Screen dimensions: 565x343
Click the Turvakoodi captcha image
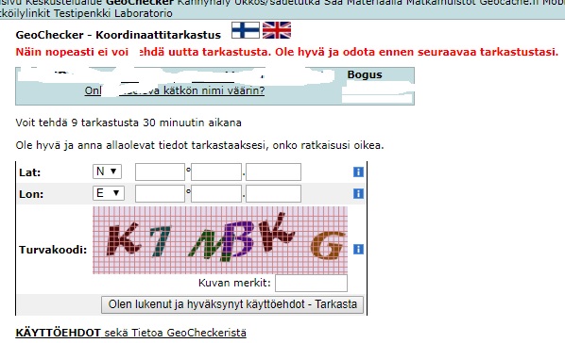pyautogui.click(x=220, y=240)
